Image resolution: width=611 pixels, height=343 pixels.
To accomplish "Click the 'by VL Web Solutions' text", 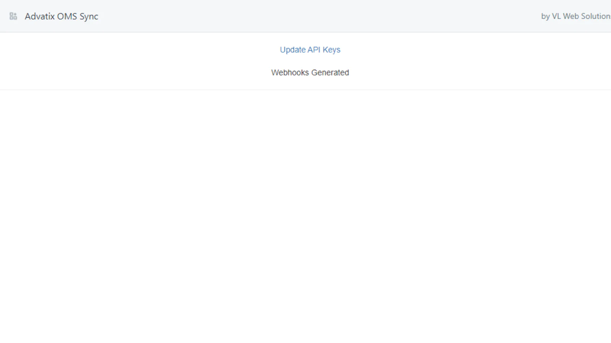I will point(576,16).
